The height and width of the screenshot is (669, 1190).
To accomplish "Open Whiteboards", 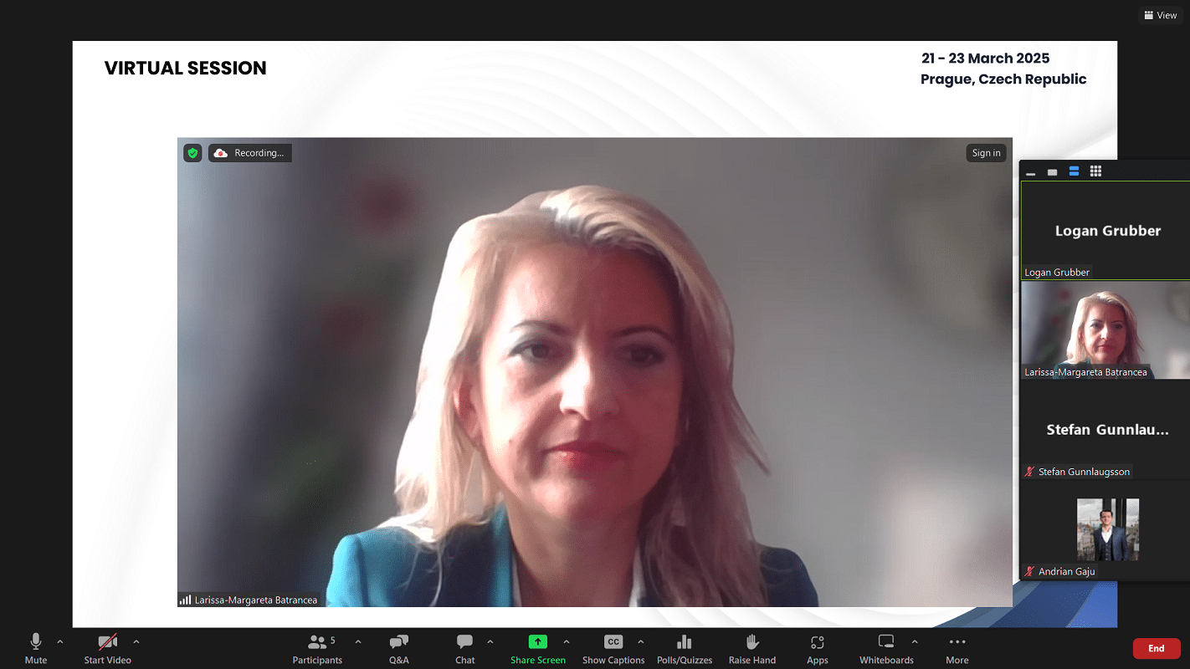I will [x=885, y=648].
